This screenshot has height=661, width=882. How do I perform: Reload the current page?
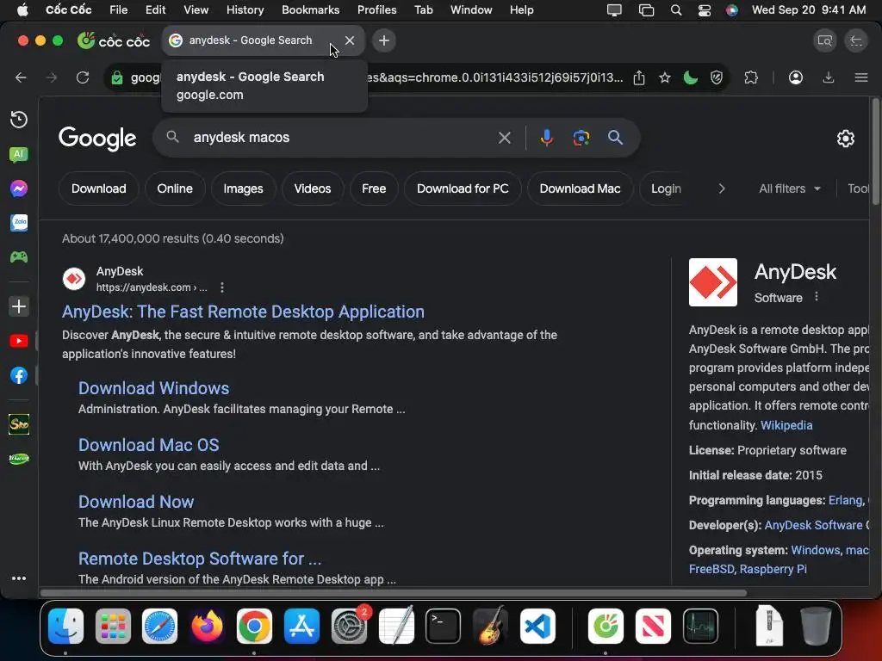tap(83, 77)
